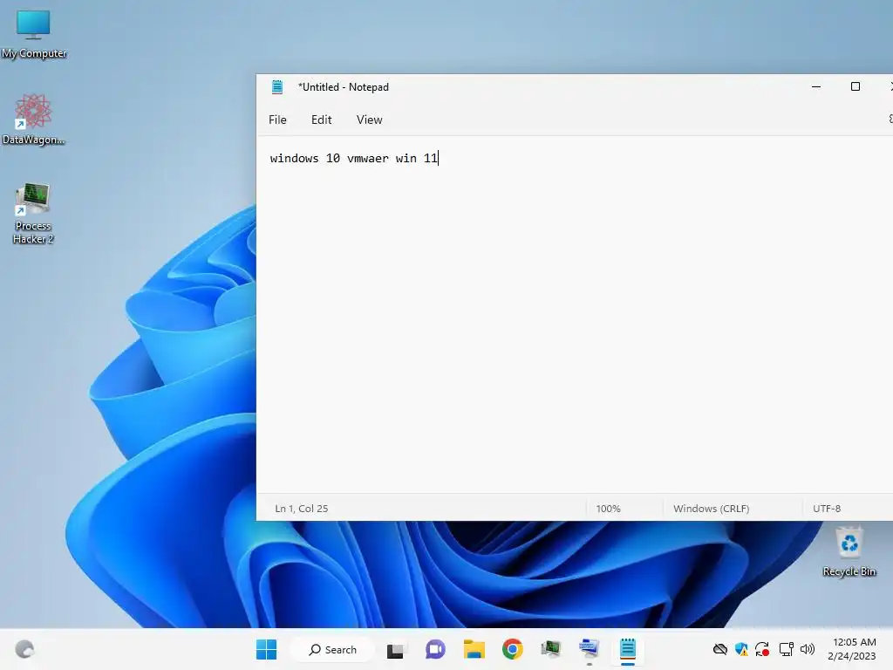Click the Notepad title '*Untitled - Notepad'

pos(344,87)
